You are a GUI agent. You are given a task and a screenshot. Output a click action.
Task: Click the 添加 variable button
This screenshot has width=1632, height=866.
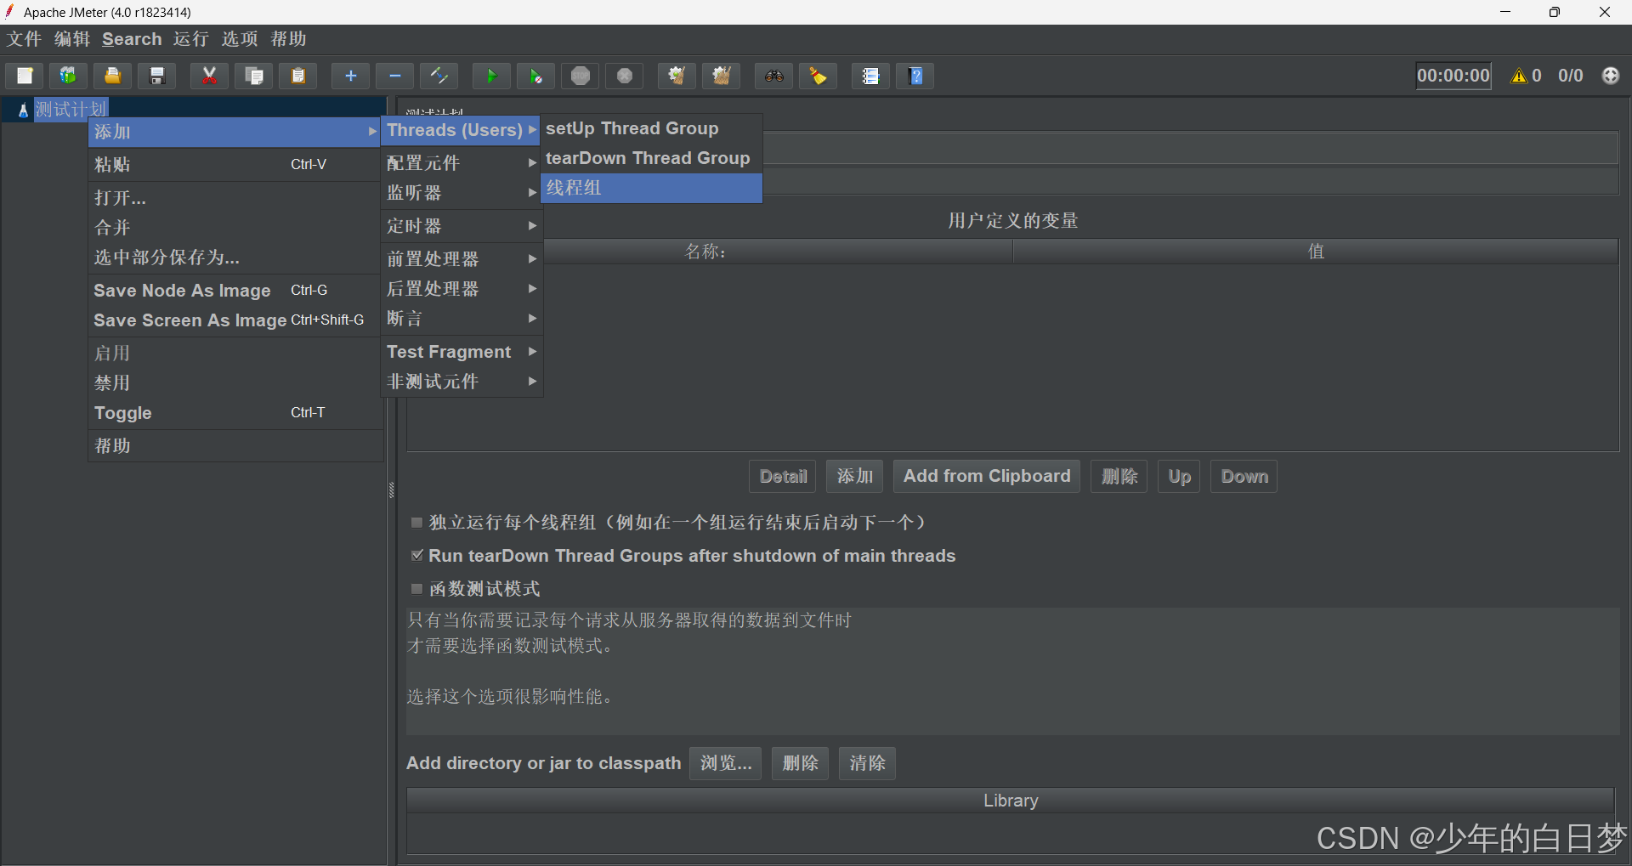point(855,477)
